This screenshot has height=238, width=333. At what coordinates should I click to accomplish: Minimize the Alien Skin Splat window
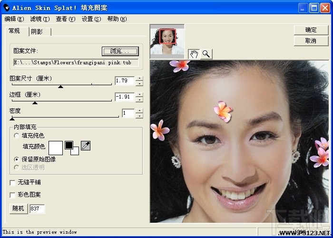pos(303,8)
